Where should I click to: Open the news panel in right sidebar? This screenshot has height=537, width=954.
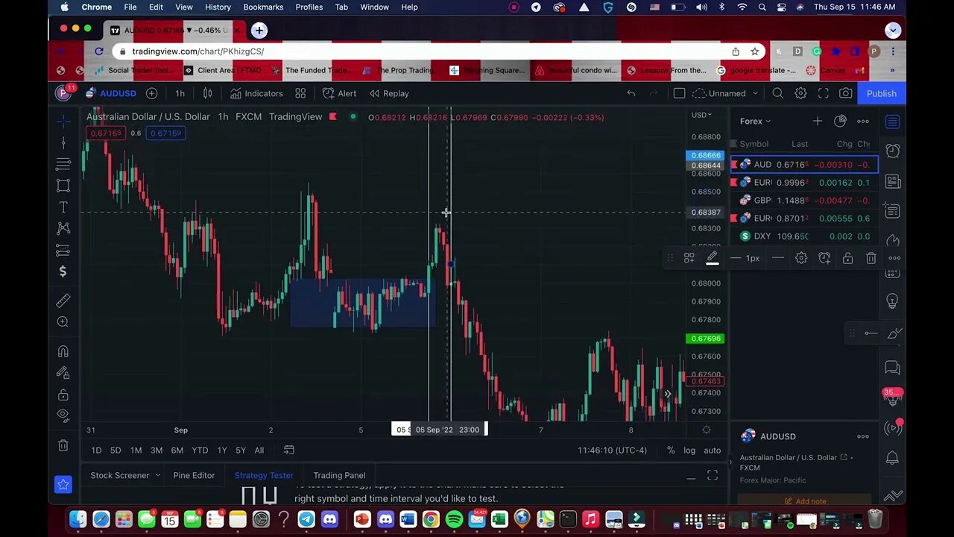click(x=892, y=182)
